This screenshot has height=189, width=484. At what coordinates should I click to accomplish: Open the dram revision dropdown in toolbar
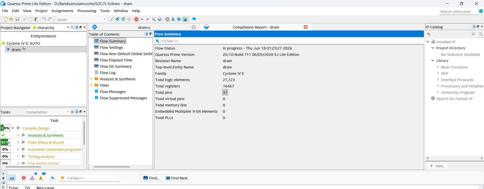point(104,19)
